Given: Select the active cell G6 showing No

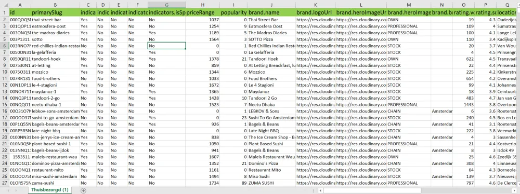Looking at the screenshot, I should point(166,46).
